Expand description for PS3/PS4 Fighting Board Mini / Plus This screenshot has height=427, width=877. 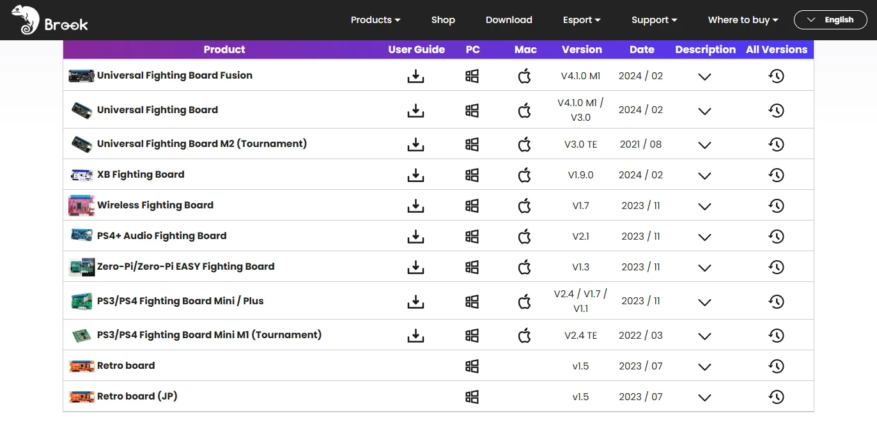pos(704,302)
